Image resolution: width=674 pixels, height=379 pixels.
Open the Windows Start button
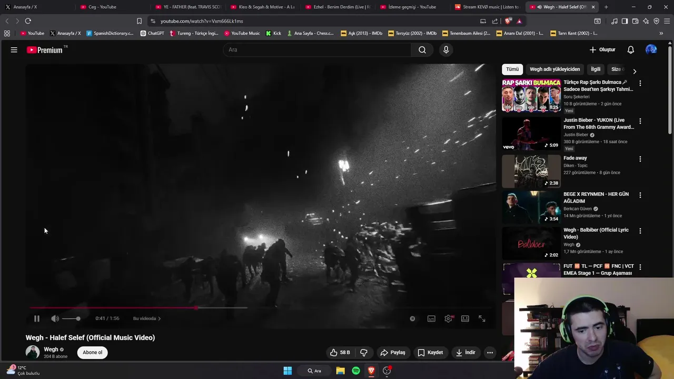288,371
